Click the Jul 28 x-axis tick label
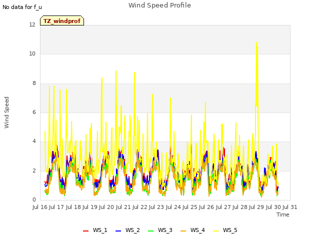This screenshot has width=320, height=240. pos(240,207)
